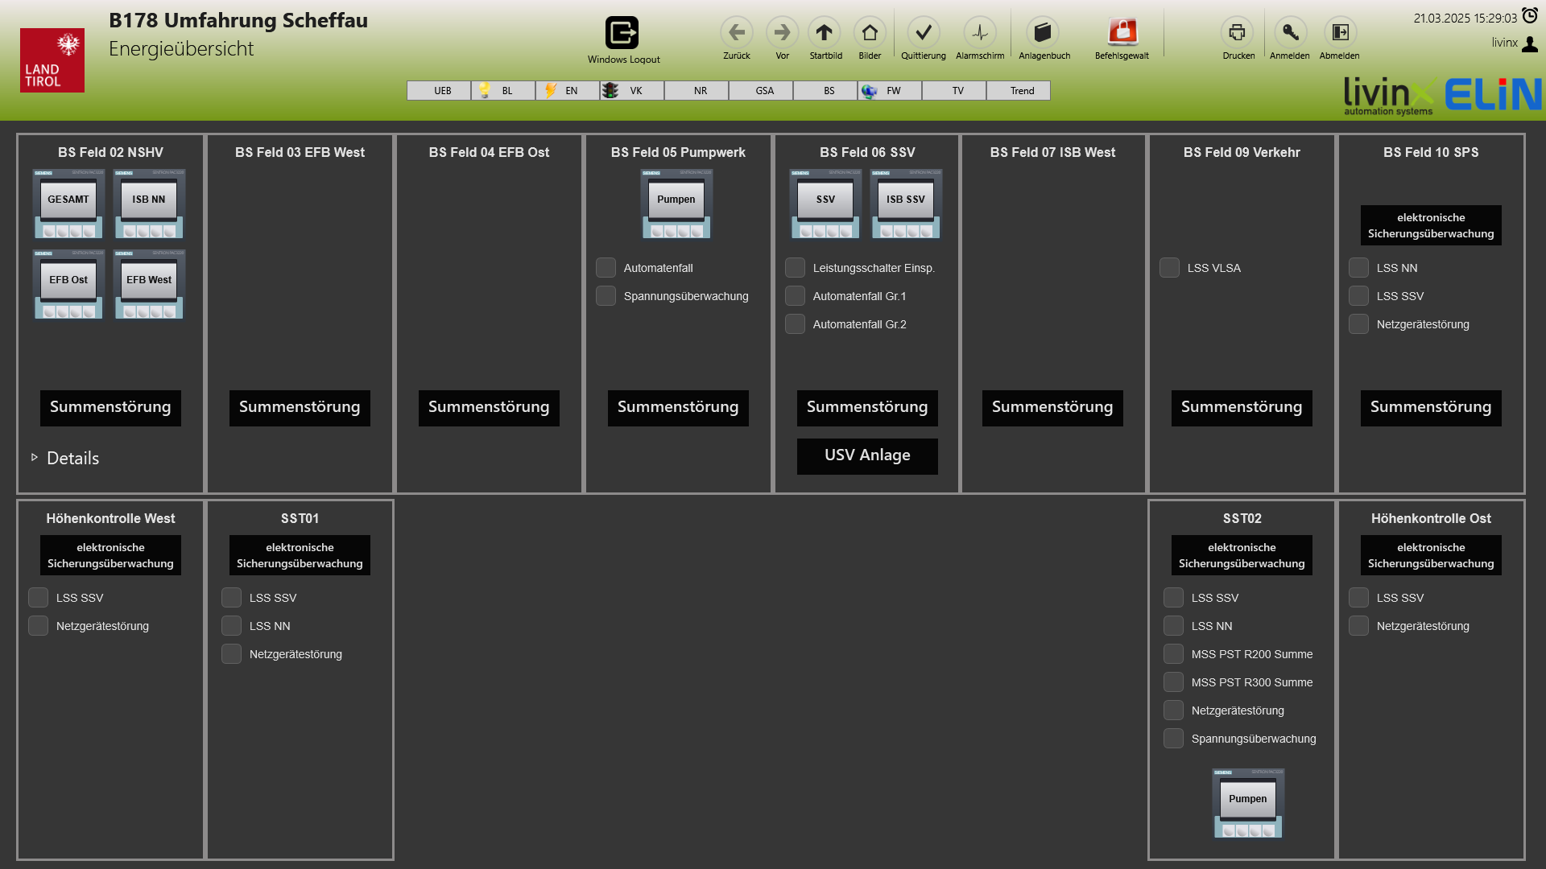Toggle the Automatenfall checkbox in Pumpwerk
Viewport: 1546px width, 869px height.
point(606,268)
